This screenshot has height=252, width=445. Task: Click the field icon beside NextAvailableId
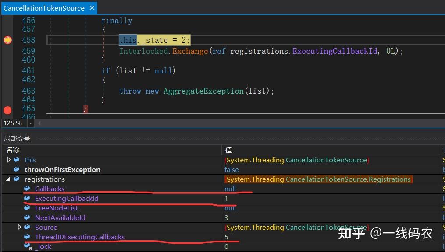(x=27, y=217)
